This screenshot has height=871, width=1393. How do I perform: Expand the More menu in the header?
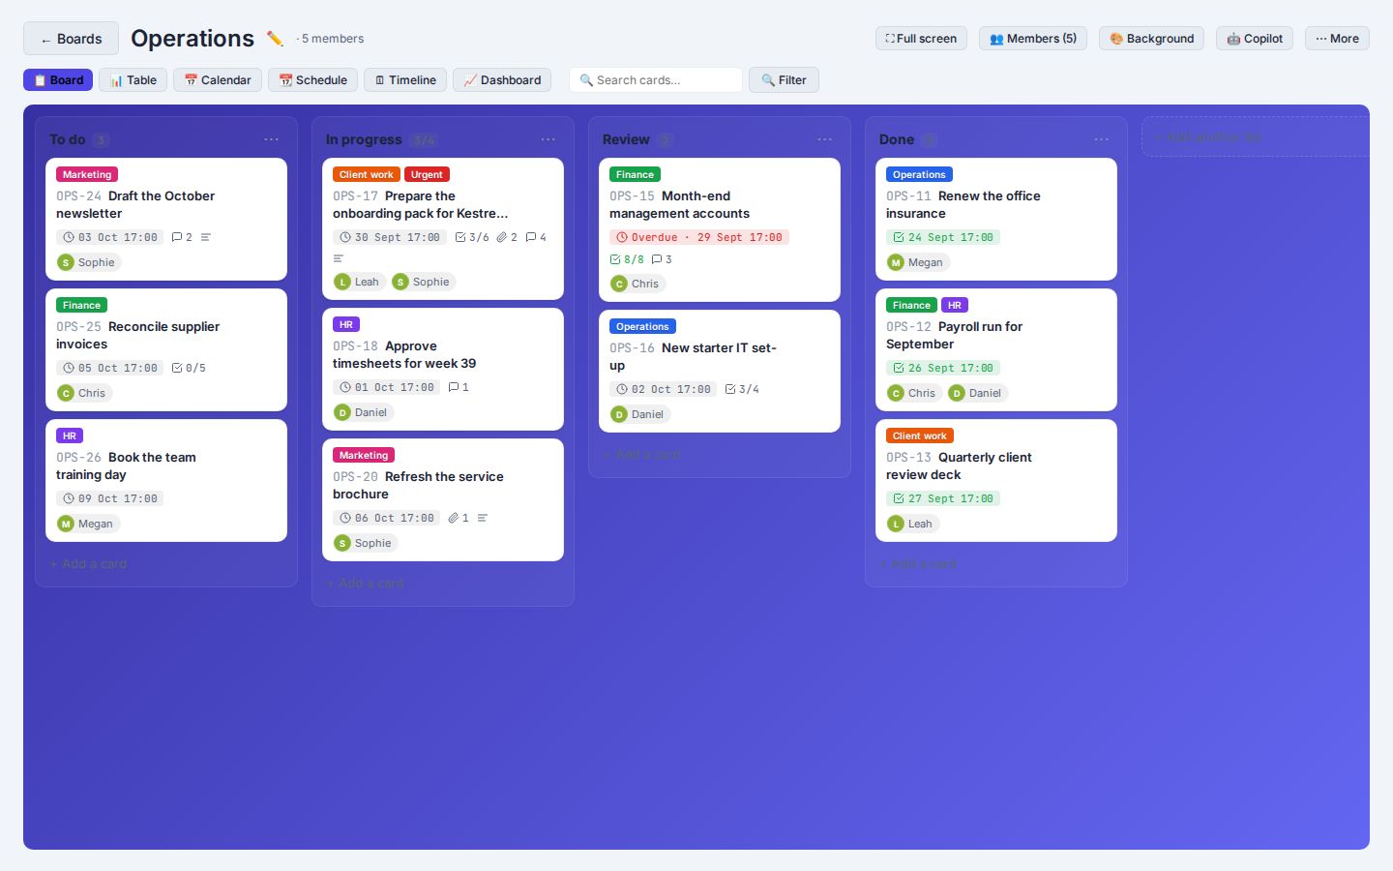[x=1337, y=39]
